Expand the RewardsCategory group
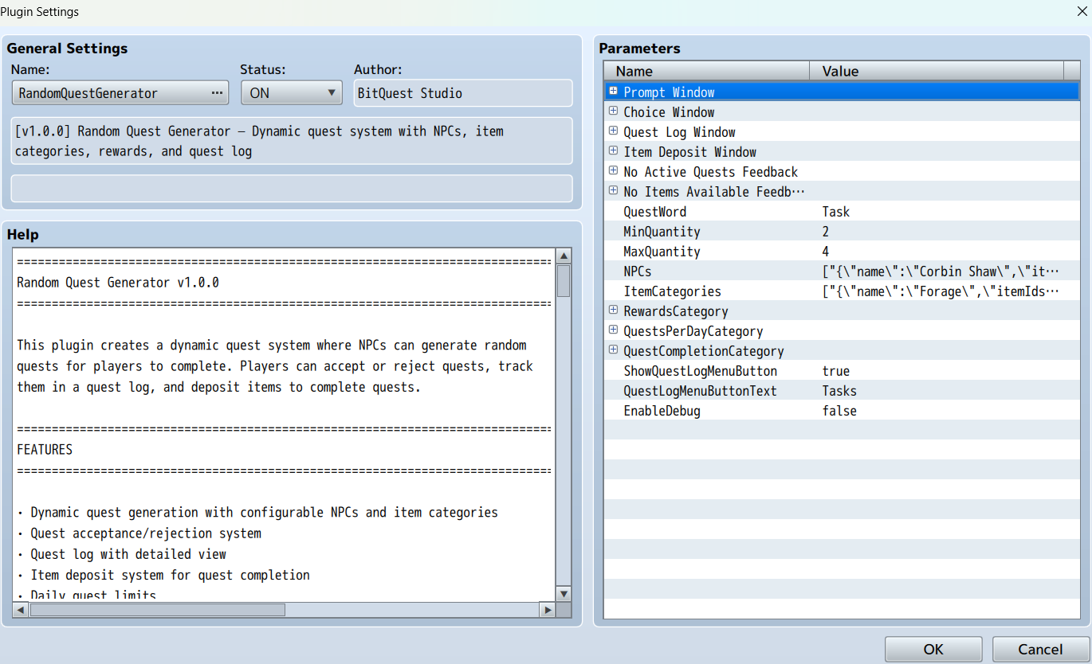This screenshot has height=664, width=1092. [613, 311]
